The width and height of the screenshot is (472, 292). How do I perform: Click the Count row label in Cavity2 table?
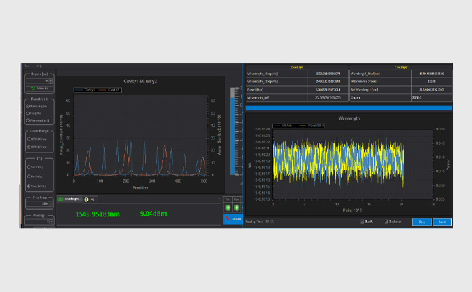click(x=356, y=98)
